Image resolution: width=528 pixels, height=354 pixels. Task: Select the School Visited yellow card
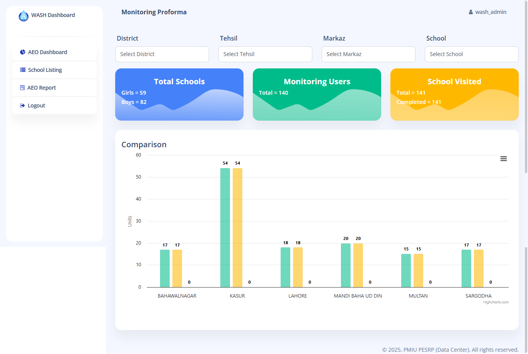[x=454, y=95]
